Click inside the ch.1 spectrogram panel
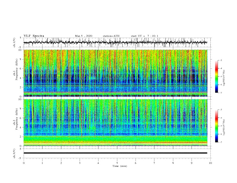The height and width of the screenshot is (183, 237). tap(115, 73)
